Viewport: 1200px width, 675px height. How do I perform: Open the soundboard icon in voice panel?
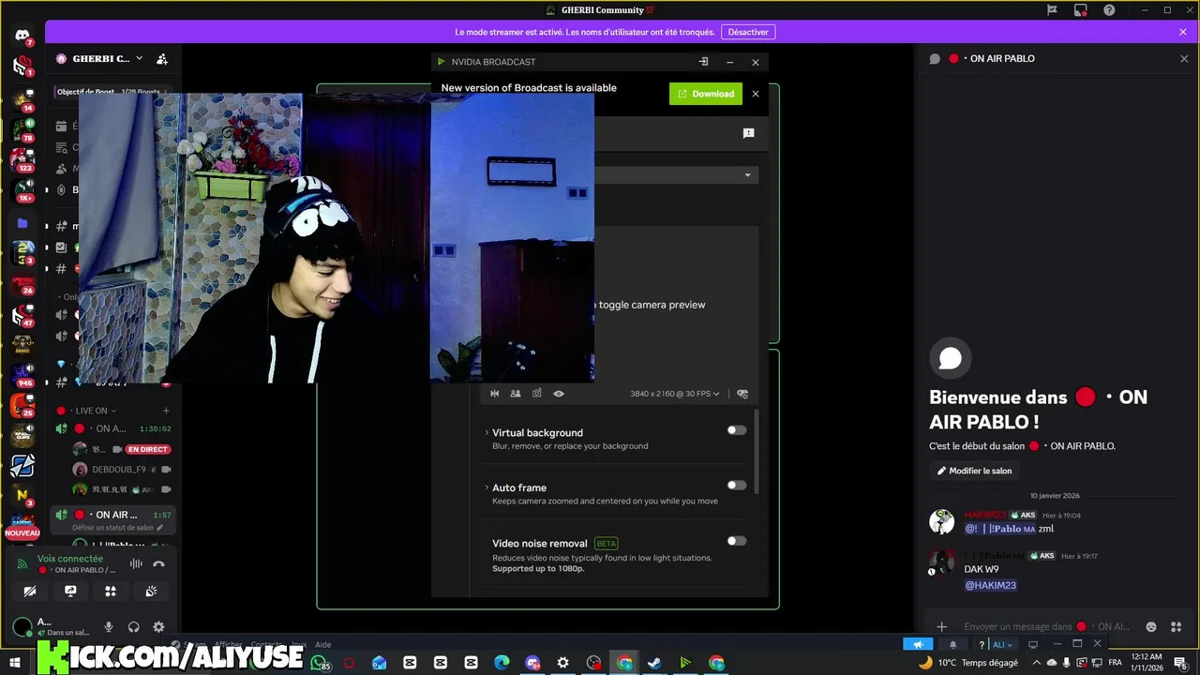click(151, 592)
